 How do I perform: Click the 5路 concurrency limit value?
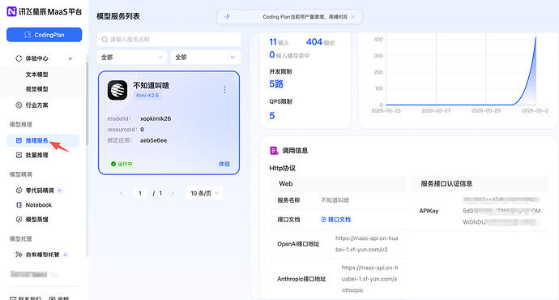tap(276, 84)
